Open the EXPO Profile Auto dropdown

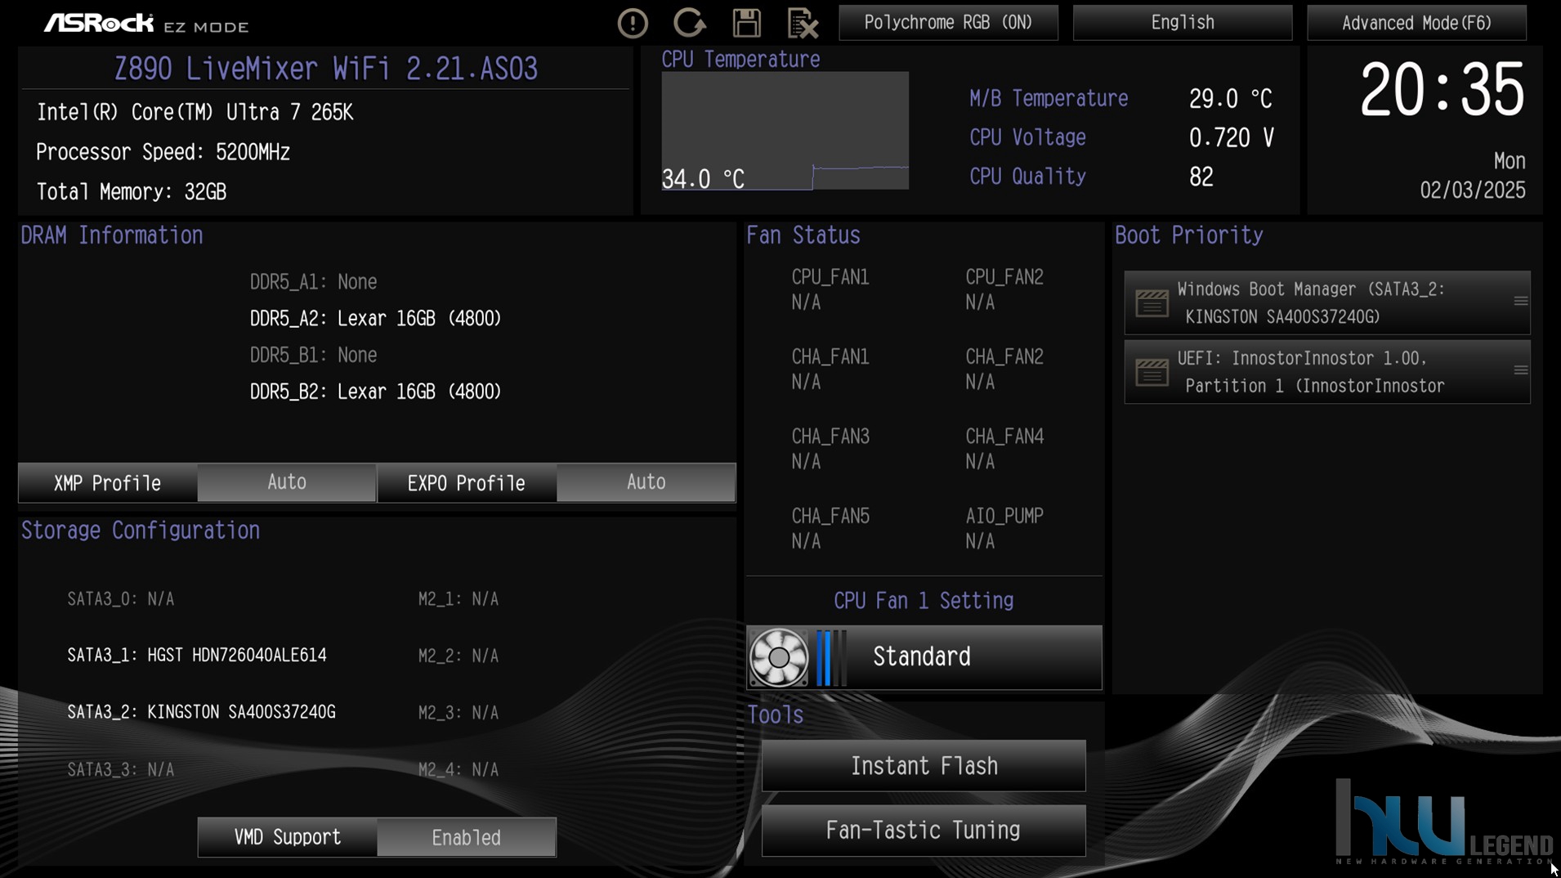tap(646, 482)
